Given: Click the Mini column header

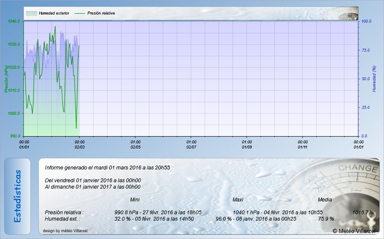Looking at the screenshot, I should click(135, 200).
